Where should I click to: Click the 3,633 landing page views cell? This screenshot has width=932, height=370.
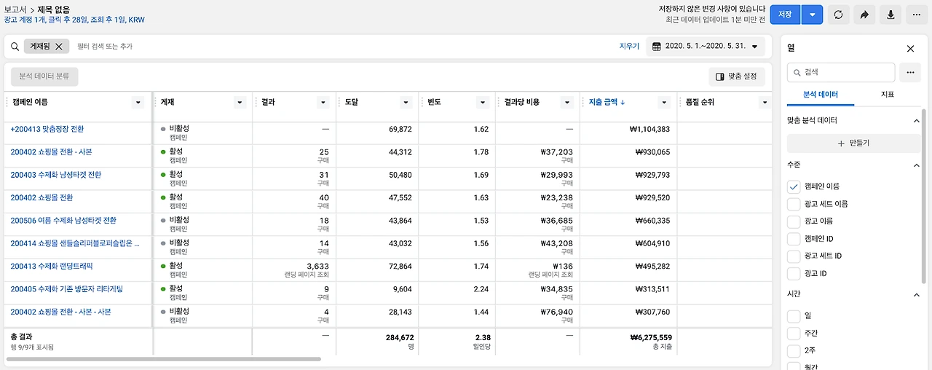(x=317, y=267)
